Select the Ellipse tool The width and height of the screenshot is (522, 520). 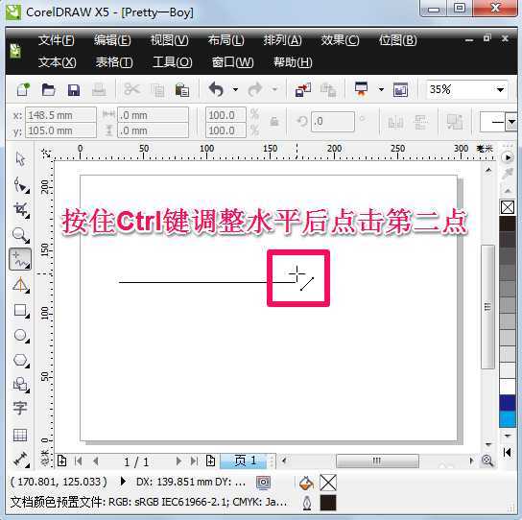tap(21, 335)
